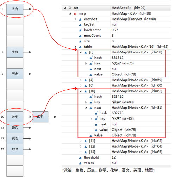The image size is (174, 178).
Task: Click the value "HashMap$Node<K,V>[16] (id=42)"
Action: tap(140, 47)
